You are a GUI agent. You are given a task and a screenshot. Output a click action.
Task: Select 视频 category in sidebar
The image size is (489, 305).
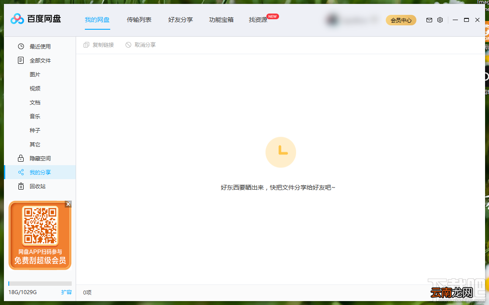point(35,88)
